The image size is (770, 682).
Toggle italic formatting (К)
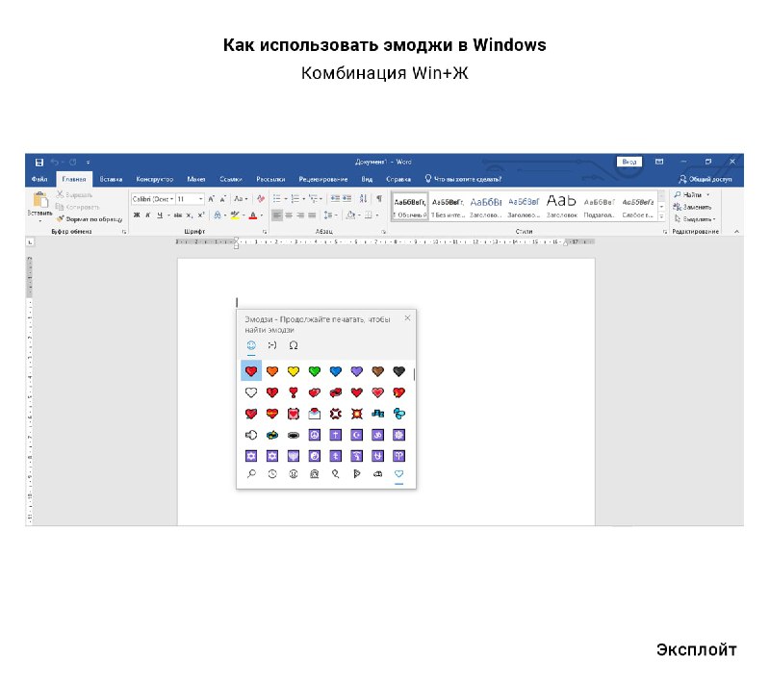coord(148,215)
